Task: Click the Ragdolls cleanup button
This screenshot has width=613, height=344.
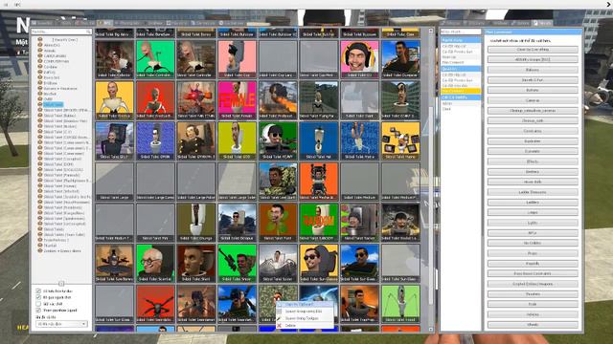Action: pyautogui.click(x=533, y=264)
